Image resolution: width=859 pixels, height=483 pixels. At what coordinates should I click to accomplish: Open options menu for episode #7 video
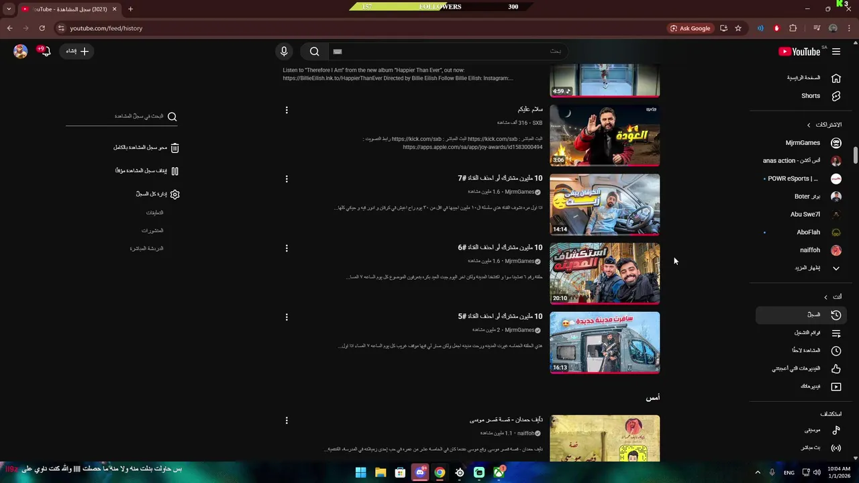click(x=287, y=179)
